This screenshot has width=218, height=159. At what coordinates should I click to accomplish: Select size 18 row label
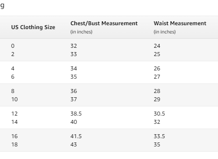coord(14,145)
